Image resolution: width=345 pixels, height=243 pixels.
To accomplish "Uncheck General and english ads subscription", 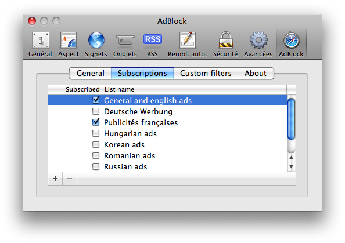I will click(96, 100).
